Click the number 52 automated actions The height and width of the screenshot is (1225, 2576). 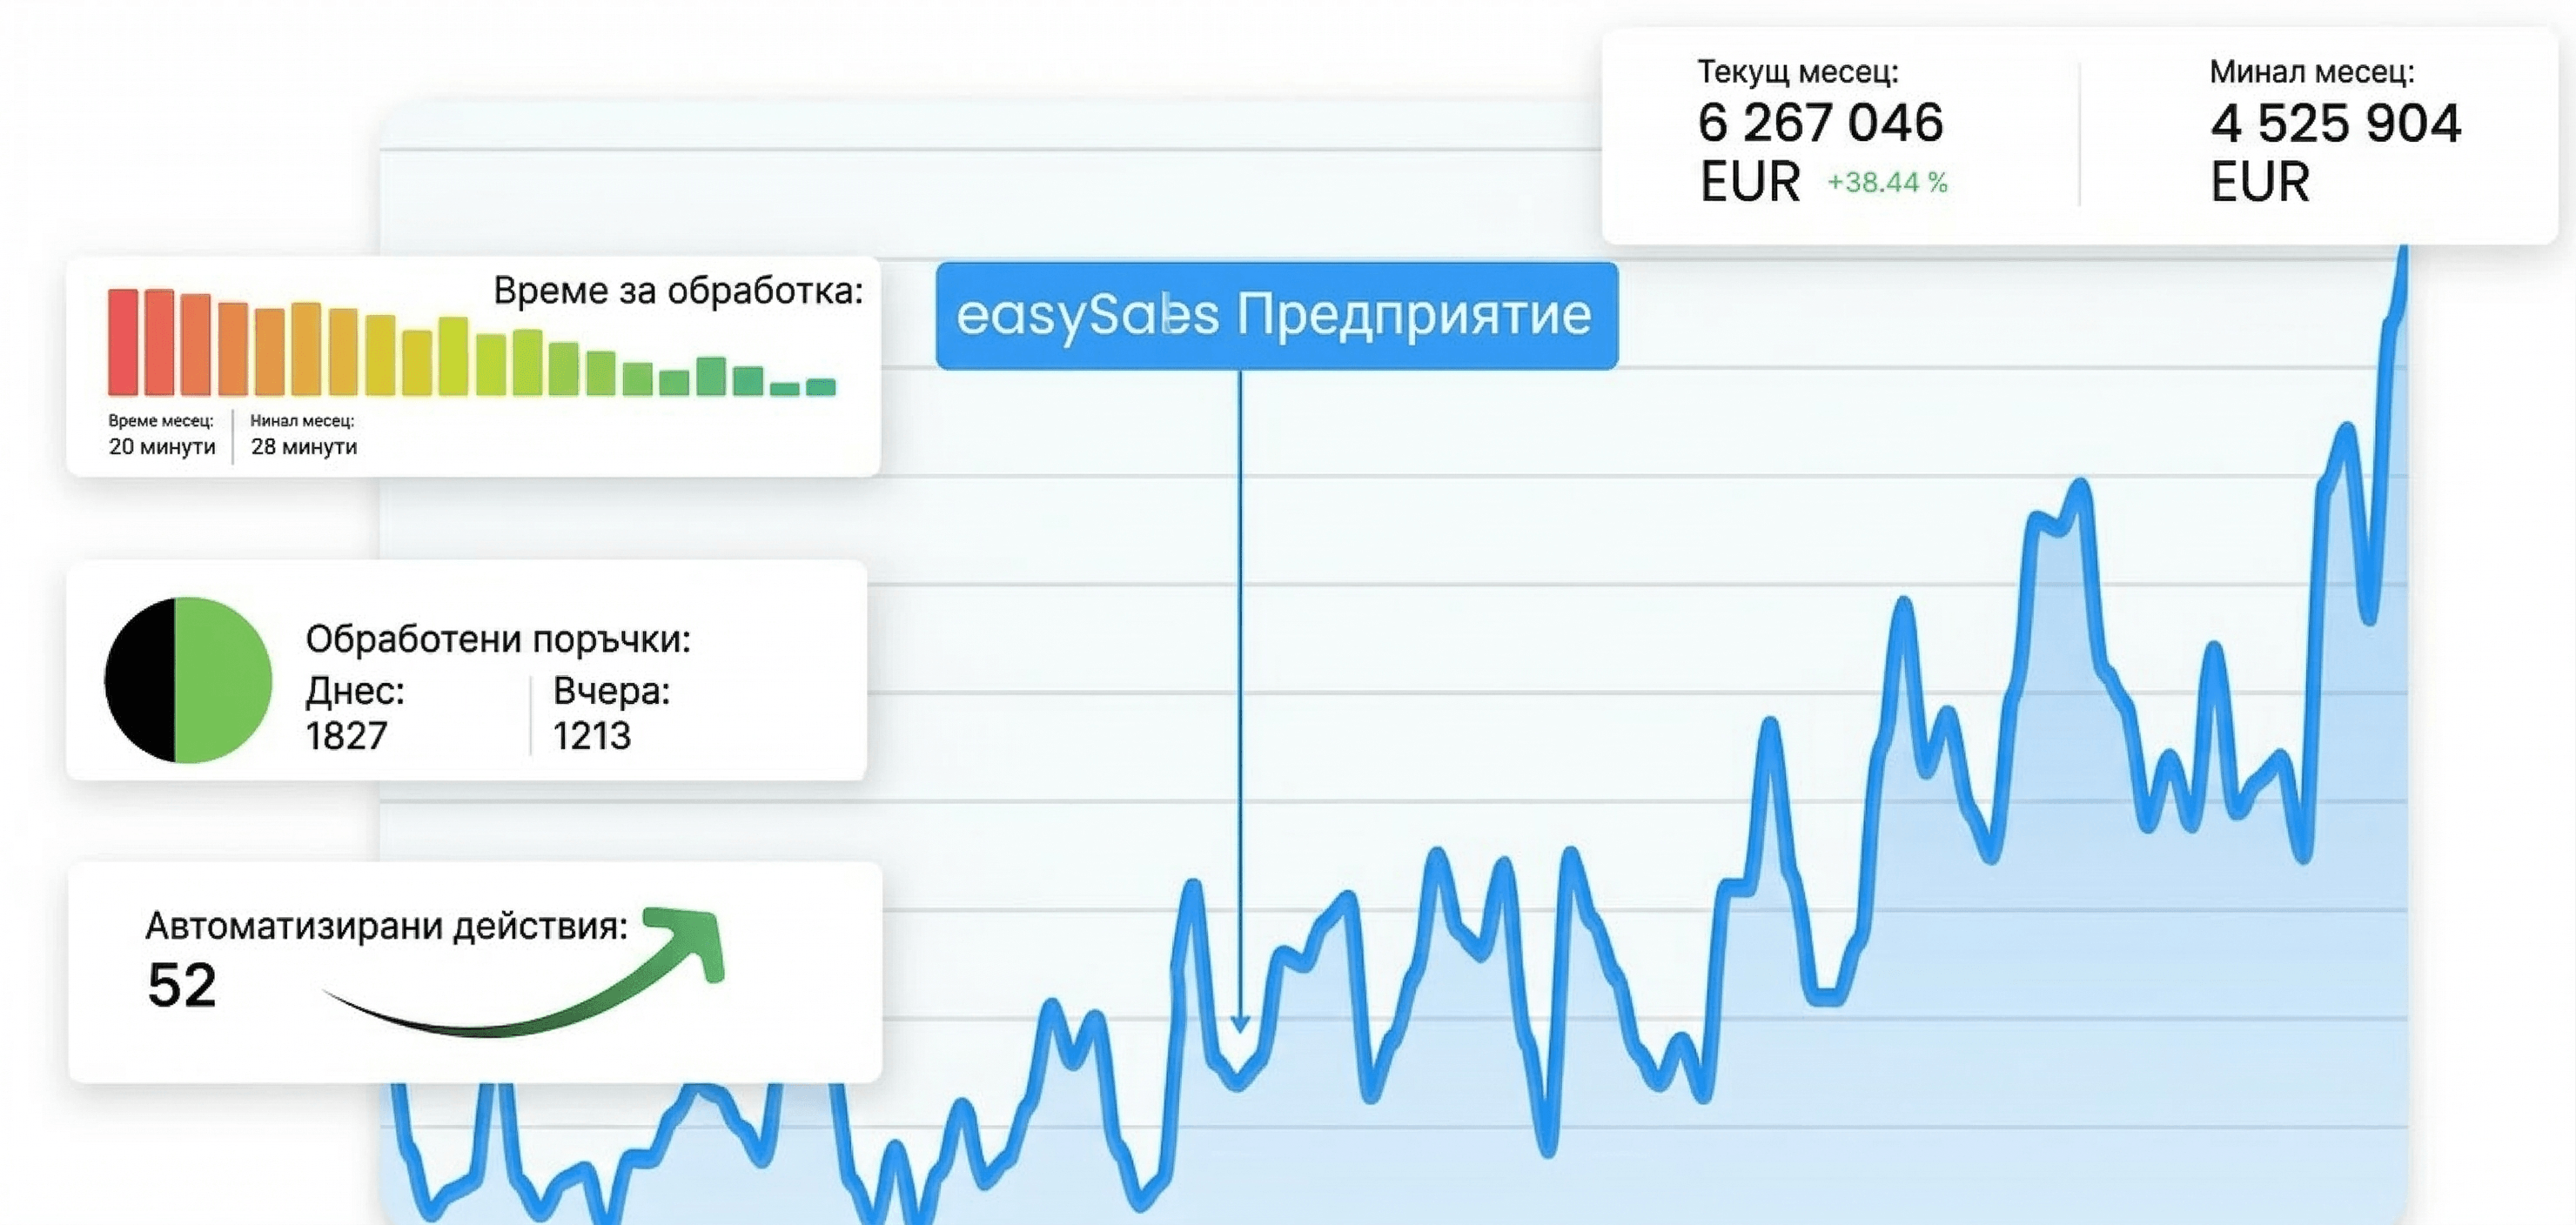182,985
